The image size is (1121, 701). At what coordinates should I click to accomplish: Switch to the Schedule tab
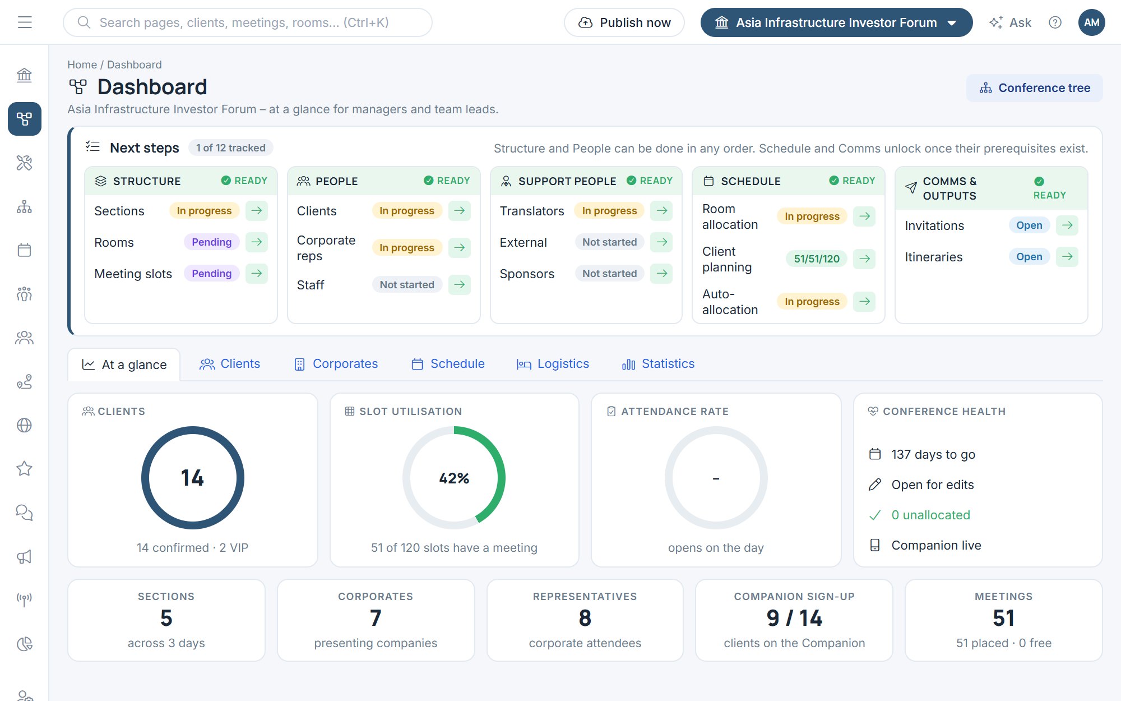[448, 364]
